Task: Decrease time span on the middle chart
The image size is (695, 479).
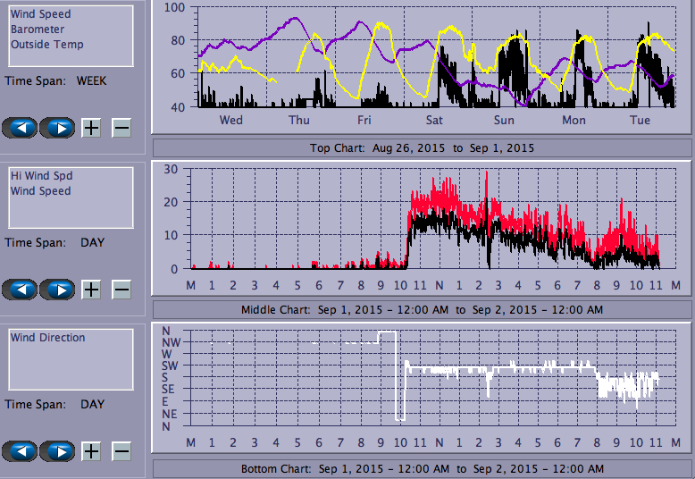Action: click(x=121, y=290)
